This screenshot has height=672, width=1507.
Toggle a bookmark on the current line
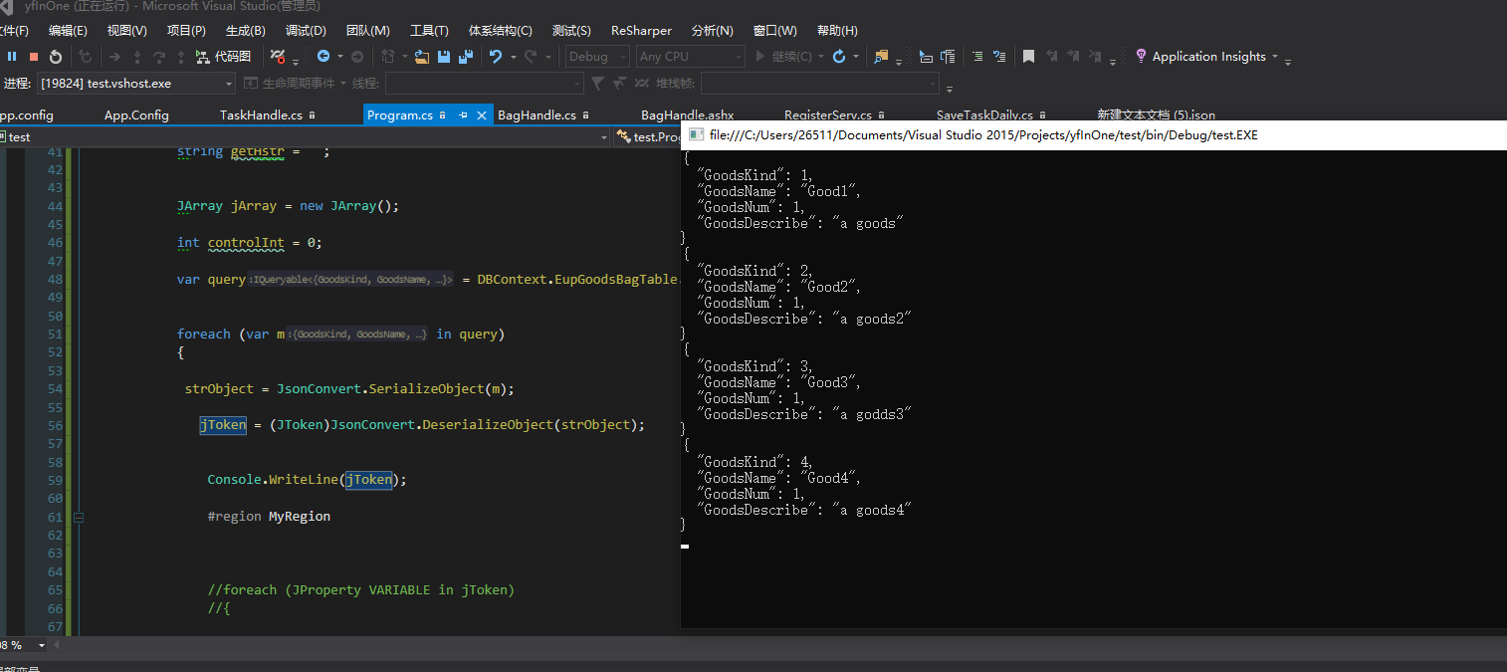click(1029, 57)
